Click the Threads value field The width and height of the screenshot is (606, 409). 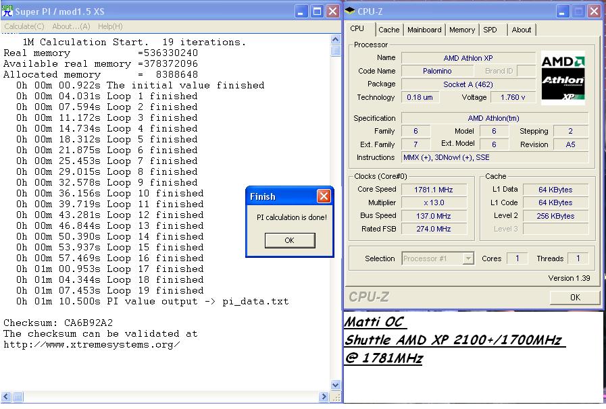pos(578,258)
